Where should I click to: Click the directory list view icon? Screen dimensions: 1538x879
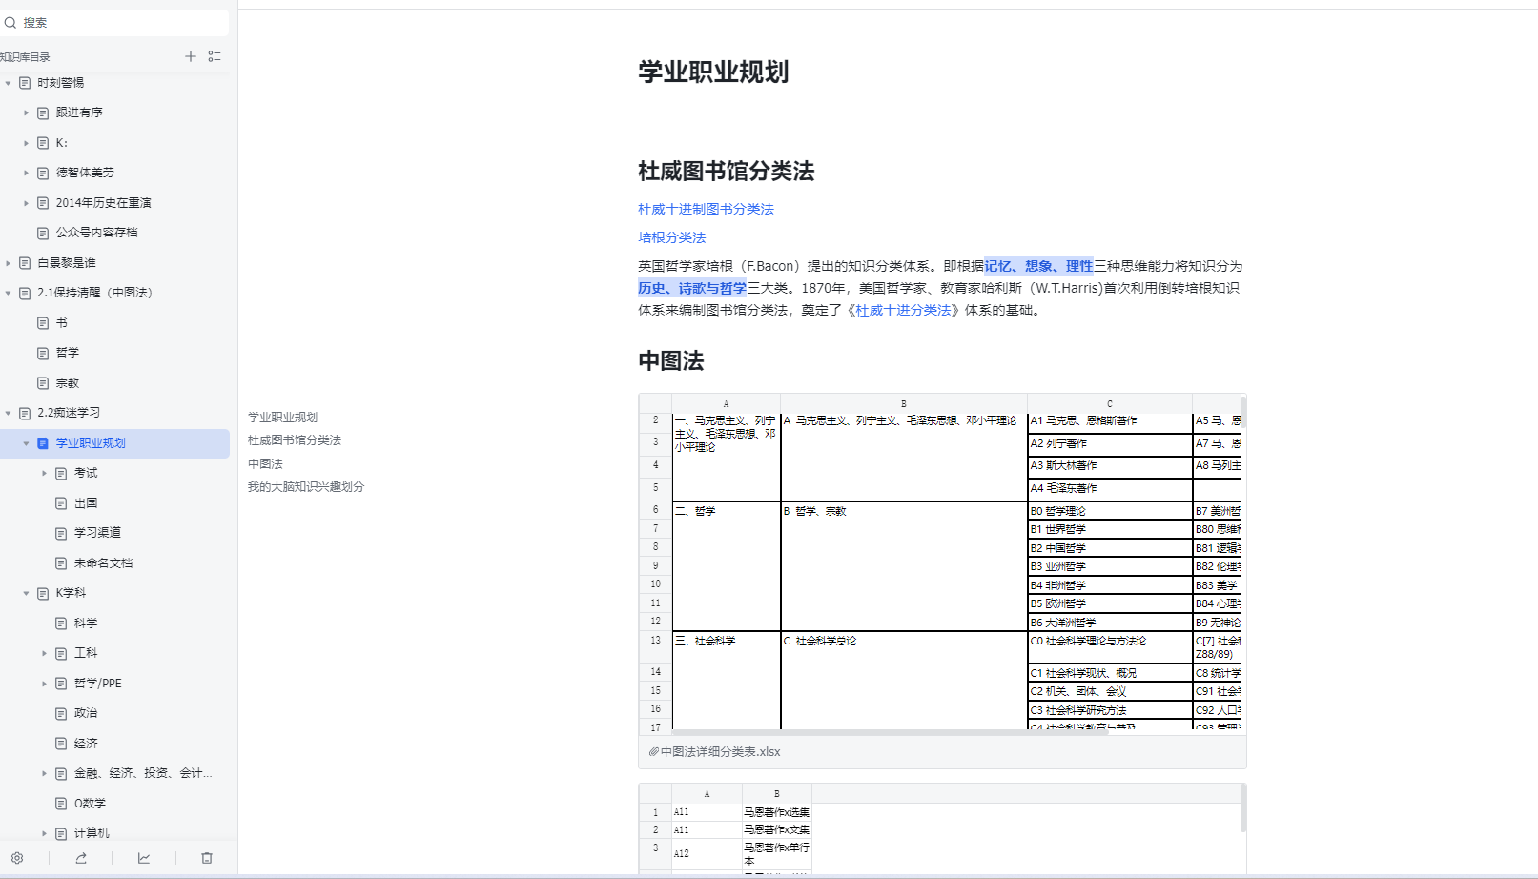click(215, 56)
